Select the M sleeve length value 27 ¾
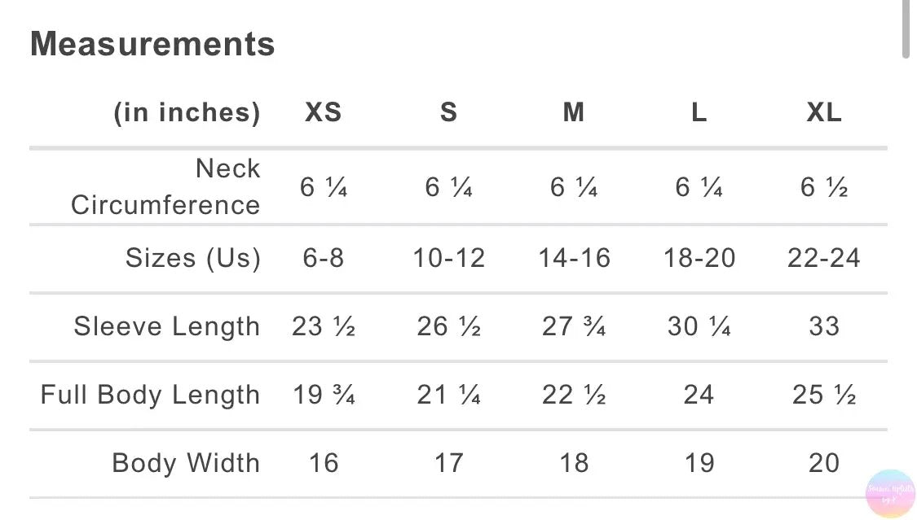 [x=574, y=326]
